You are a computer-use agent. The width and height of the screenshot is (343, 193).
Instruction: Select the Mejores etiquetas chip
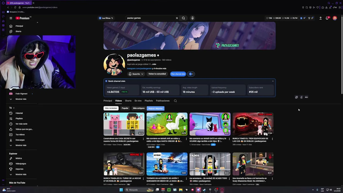[x=156, y=108]
